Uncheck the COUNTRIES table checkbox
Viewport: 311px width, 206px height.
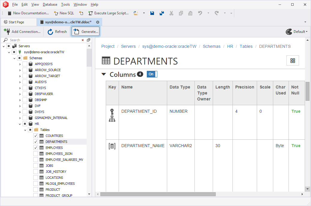pos(36,136)
